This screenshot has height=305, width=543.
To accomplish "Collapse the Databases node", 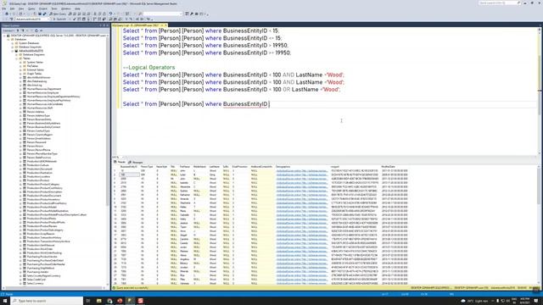I will click(x=8, y=40).
